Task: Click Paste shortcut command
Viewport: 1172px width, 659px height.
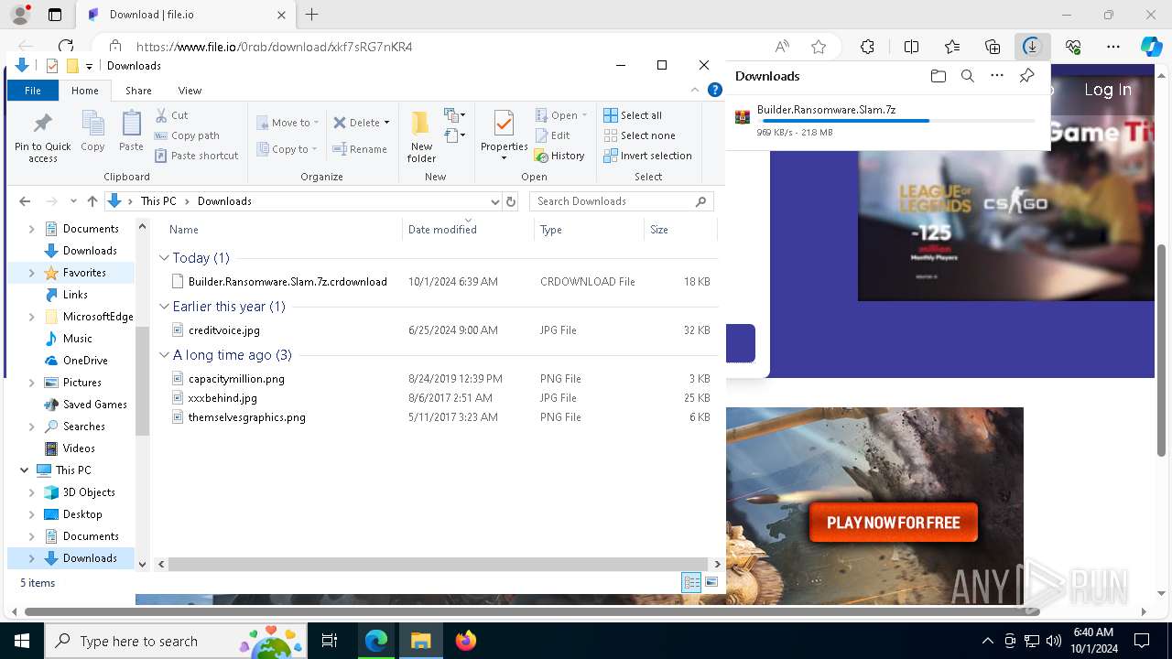Action: [196, 156]
